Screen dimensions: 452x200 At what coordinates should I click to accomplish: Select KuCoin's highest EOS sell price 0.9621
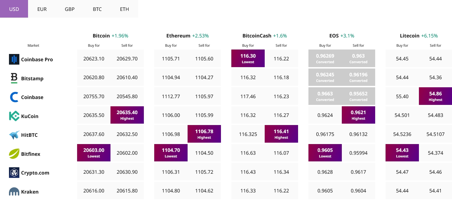click(358, 115)
